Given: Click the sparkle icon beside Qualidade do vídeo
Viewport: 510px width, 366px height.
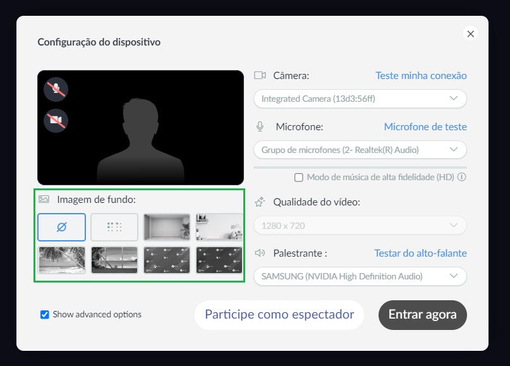Looking at the screenshot, I should click(x=260, y=202).
